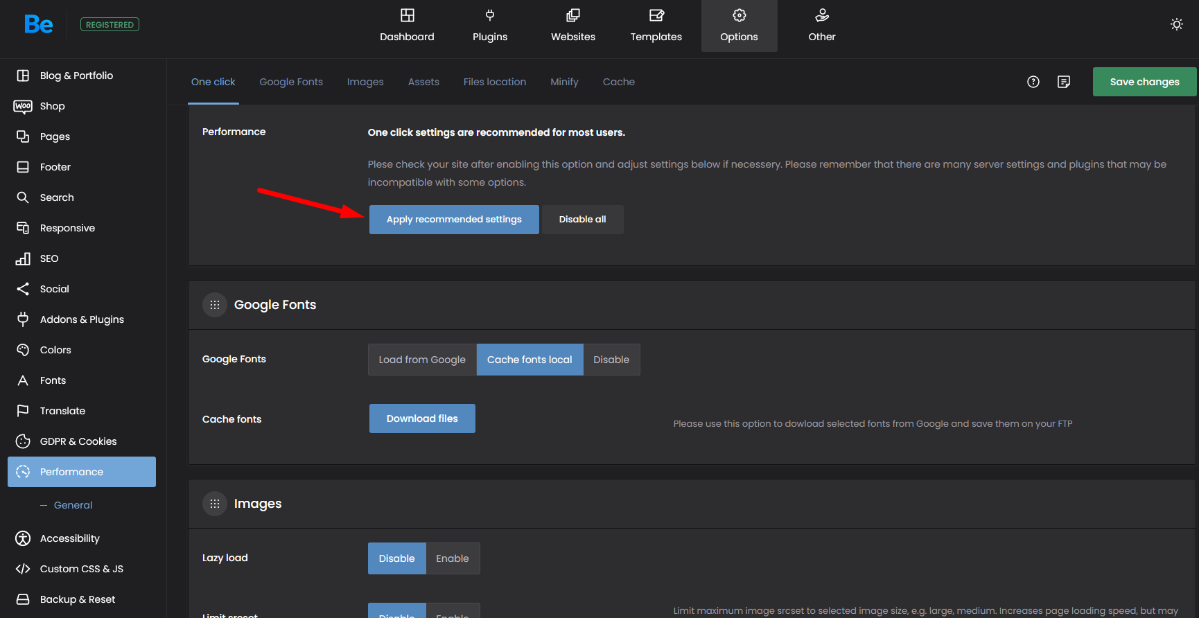Select Cache fonts local option
The image size is (1199, 618).
coord(530,360)
